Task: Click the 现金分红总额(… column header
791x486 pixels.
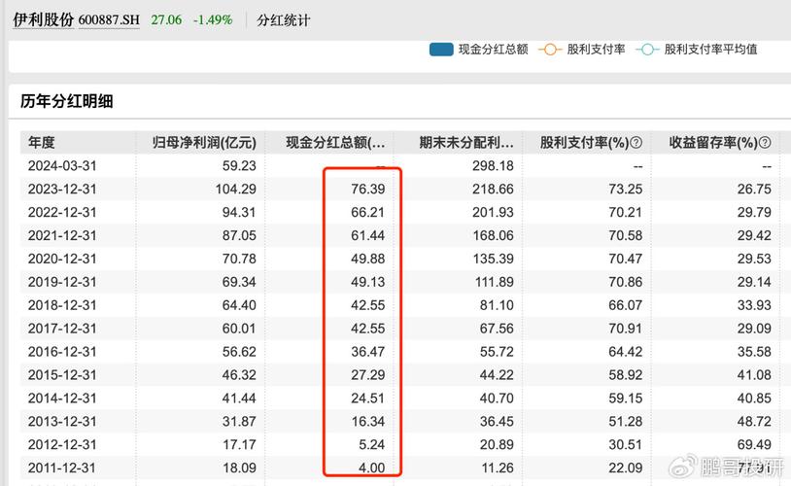Action: 334,143
